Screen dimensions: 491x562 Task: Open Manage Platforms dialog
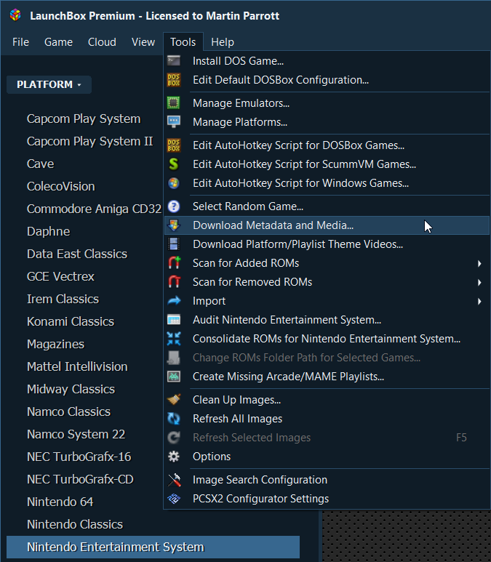(327, 122)
